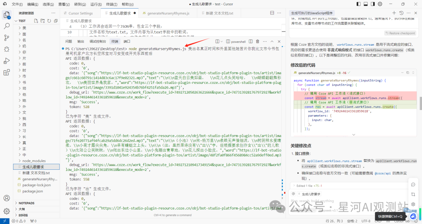Click the Restore checkpoint button
This screenshot has height=224, width=422.
pyautogui.click(x=400, y=33)
